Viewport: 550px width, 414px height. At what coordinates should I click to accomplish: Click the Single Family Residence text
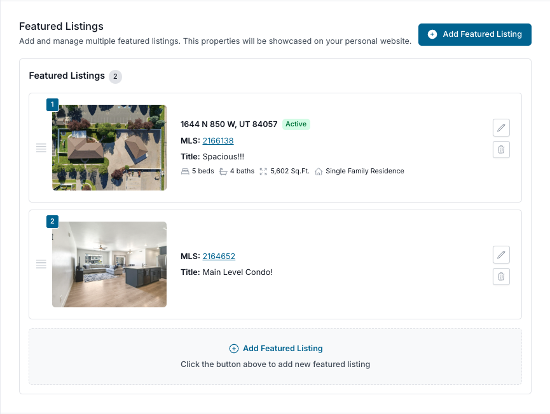point(365,171)
